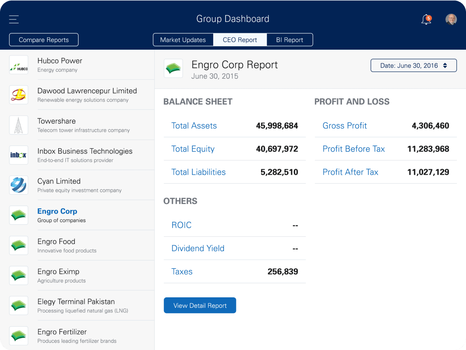Open the Total Equity link
Viewport: 466px width, 350px height.
click(193, 149)
